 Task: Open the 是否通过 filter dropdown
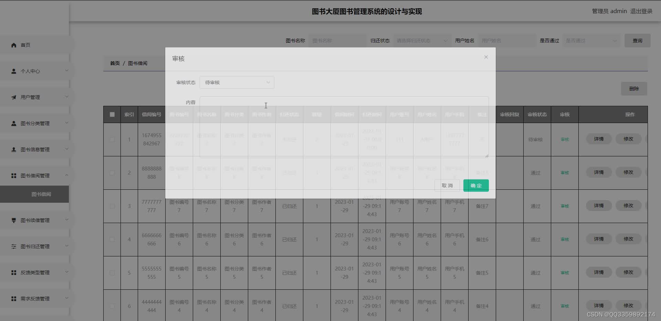pyautogui.click(x=591, y=41)
